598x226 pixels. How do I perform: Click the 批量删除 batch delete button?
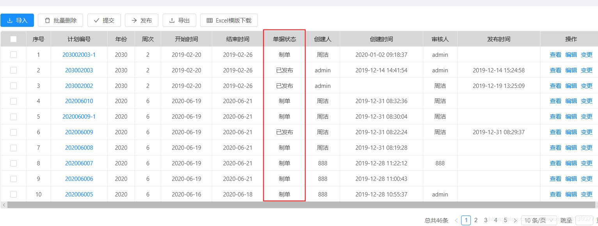coord(60,20)
